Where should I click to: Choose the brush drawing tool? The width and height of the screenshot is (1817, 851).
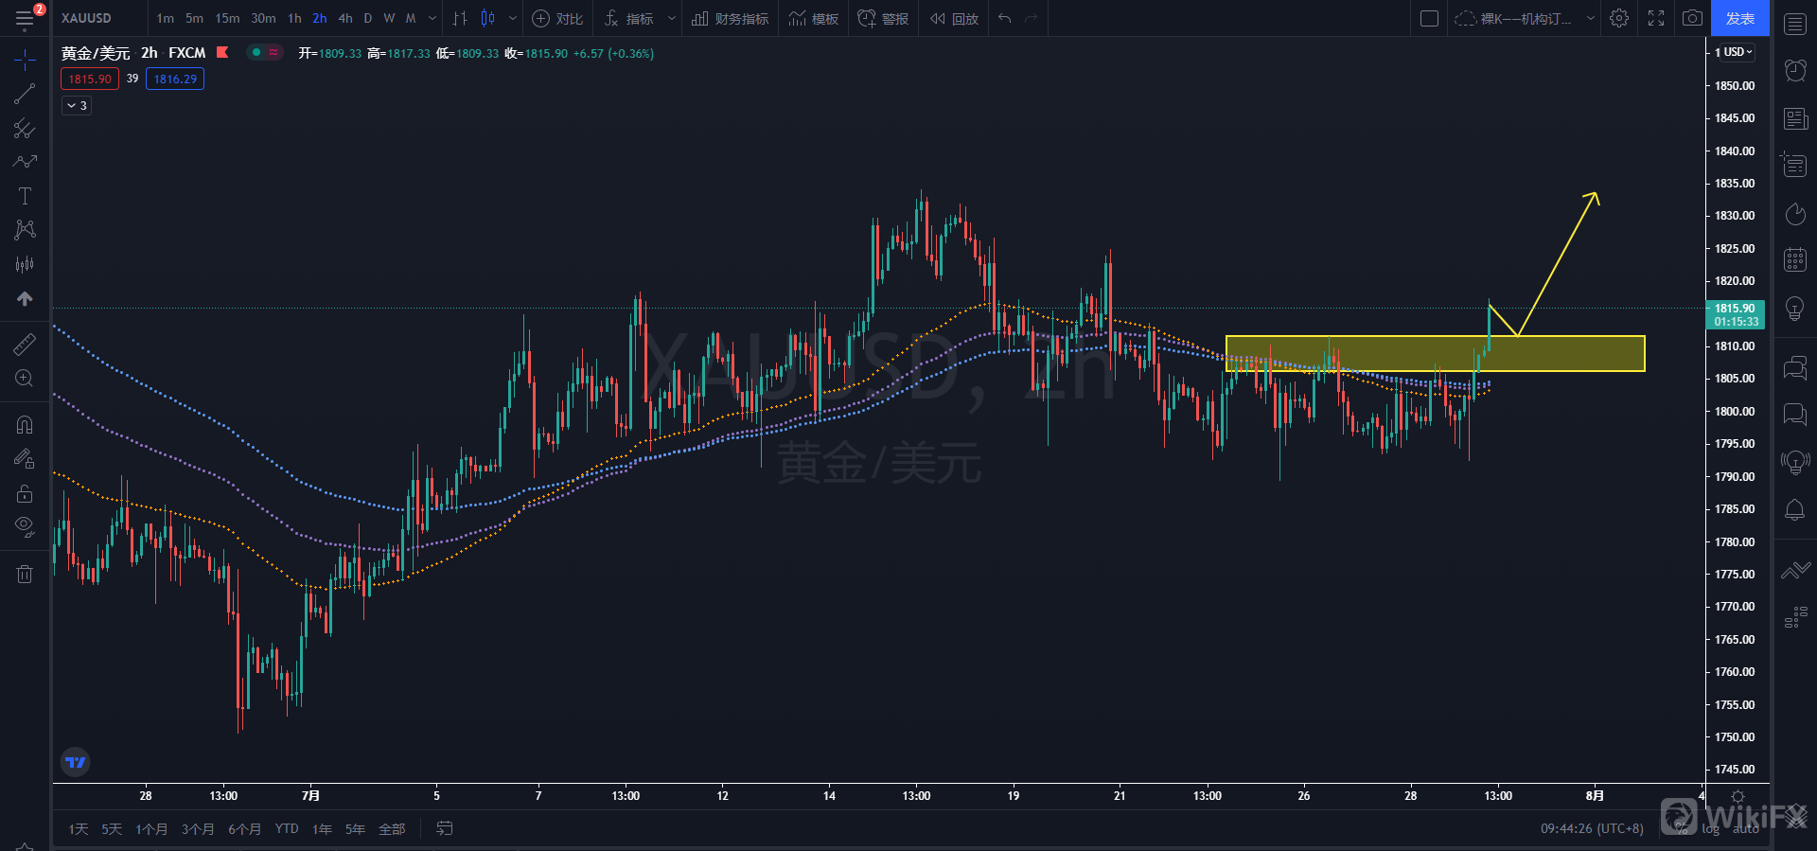(25, 162)
